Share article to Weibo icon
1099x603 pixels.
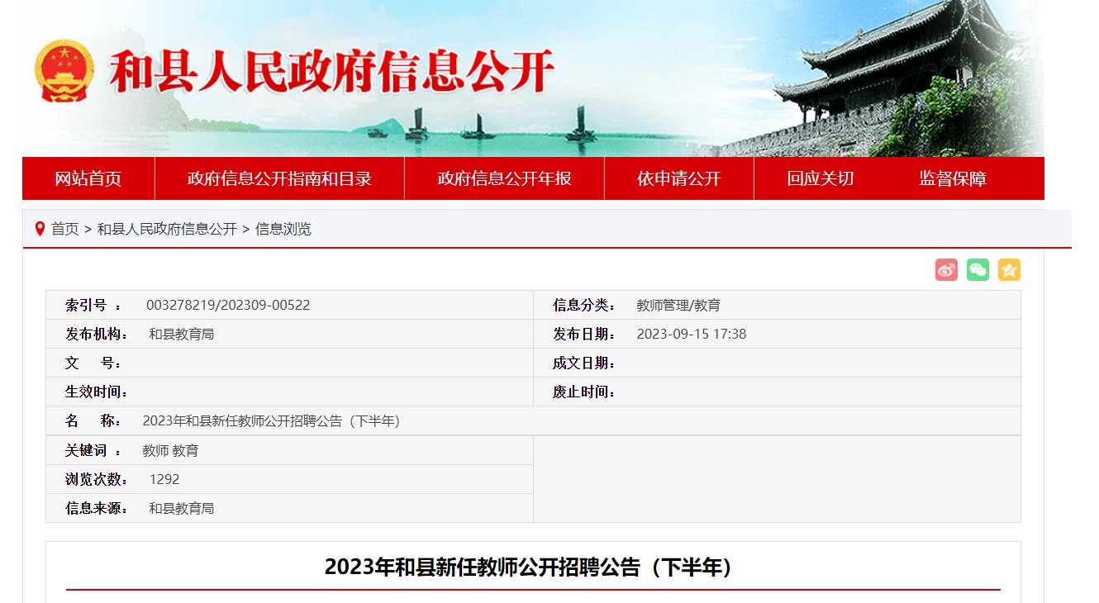point(946,270)
